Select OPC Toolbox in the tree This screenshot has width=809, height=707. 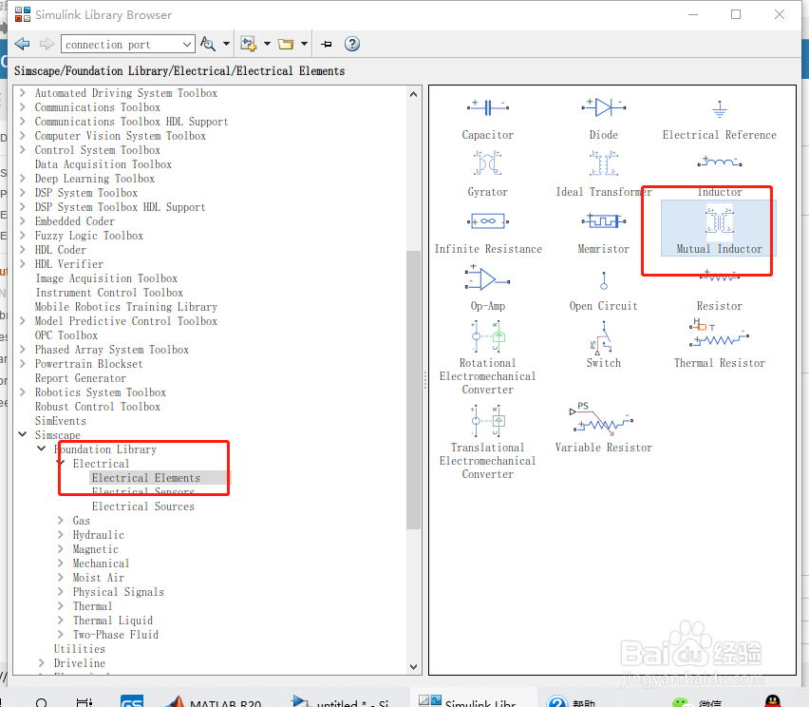[x=66, y=335]
